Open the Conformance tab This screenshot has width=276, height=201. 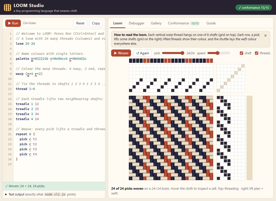coord(184,23)
